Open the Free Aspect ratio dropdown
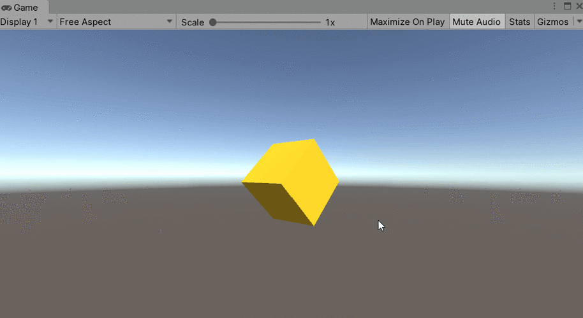This screenshot has width=583, height=318. [116, 22]
